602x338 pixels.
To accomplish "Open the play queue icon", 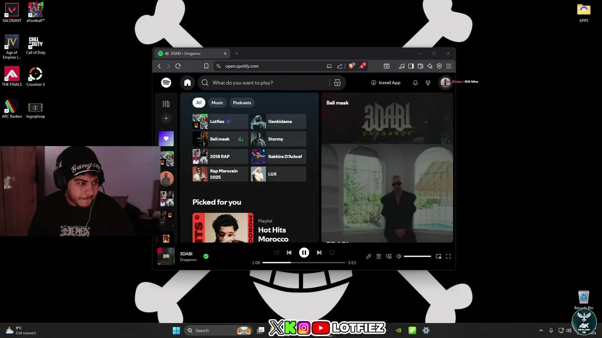I will click(x=379, y=256).
